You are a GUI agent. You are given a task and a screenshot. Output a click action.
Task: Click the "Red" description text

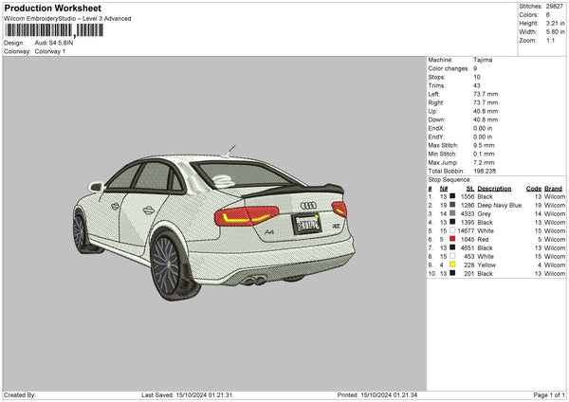(x=483, y=240)
